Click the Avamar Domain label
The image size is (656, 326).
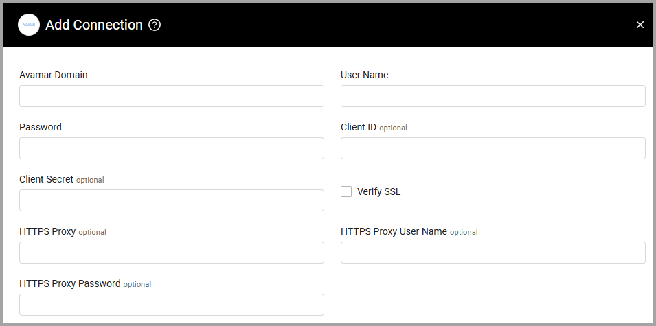[x=54, y=75]
